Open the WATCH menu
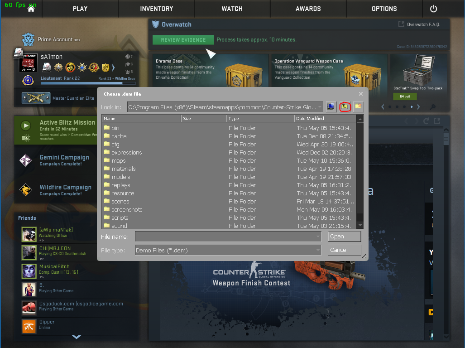Viewport: 465px width, 348px height. tap(232, 9)
